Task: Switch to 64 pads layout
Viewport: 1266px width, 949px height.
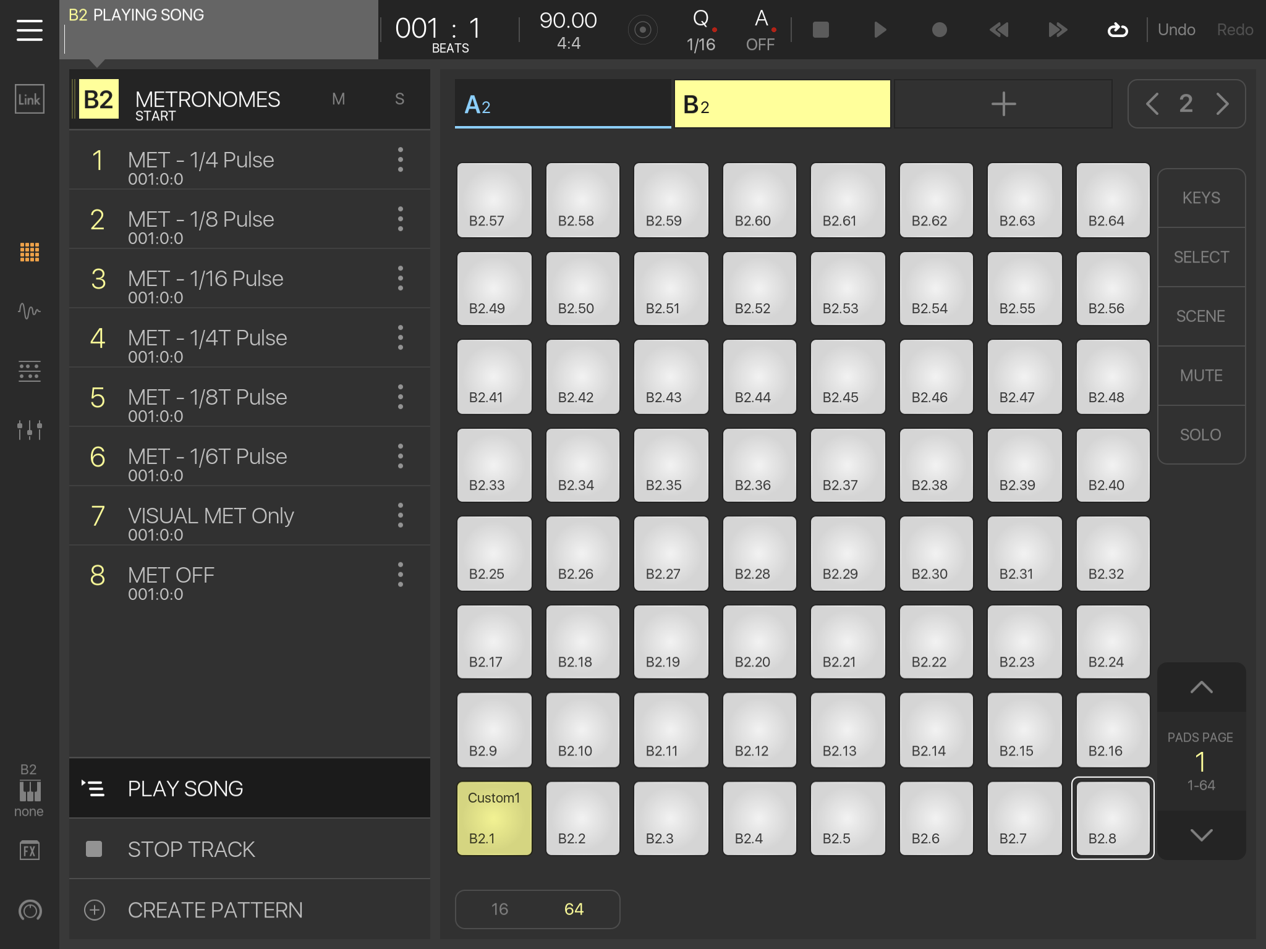Action: pos(574,909)
